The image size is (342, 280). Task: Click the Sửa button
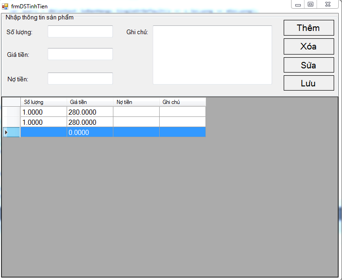309,65
